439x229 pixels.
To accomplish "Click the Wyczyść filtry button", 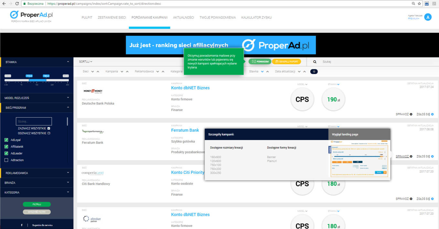I will click(37, 212).
